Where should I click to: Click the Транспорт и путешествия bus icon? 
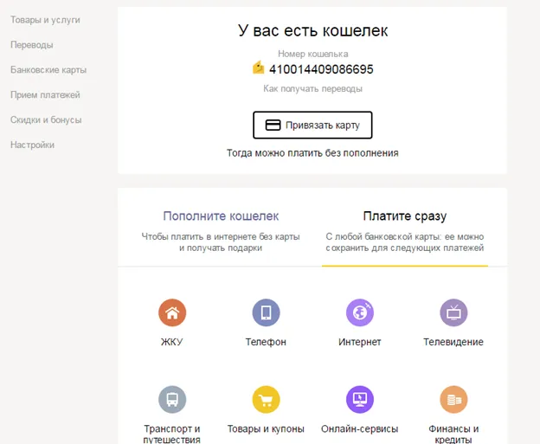(172, 400)
